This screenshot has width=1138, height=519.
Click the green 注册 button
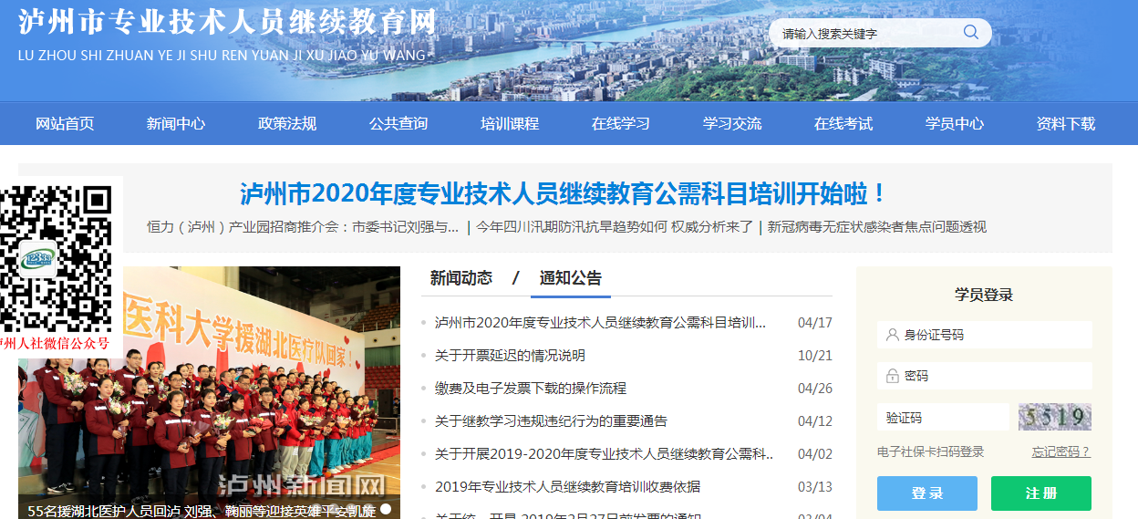[x=1041, y=493]
